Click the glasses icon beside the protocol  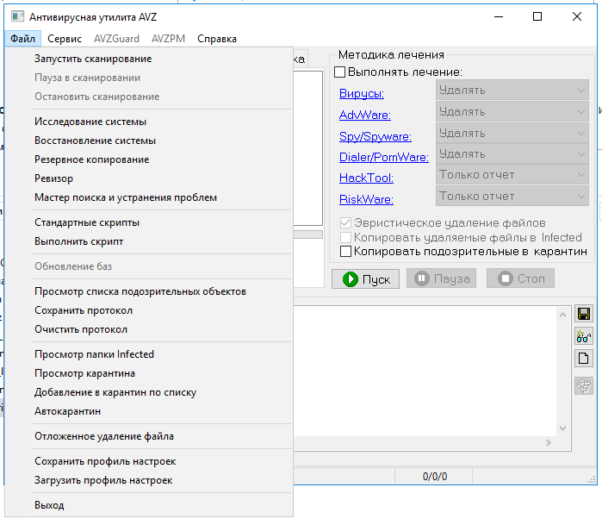[x=583, y=336]
